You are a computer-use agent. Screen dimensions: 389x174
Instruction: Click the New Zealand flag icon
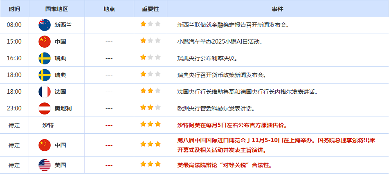(x=44, y=25)
